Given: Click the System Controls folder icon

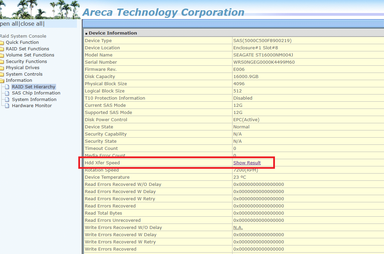Looking at the screenshot, I should point(2,74).
